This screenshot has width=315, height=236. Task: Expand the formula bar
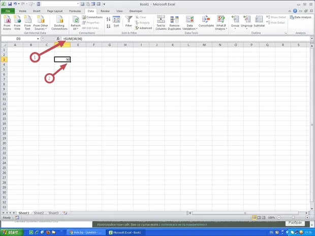click(311, 39)
